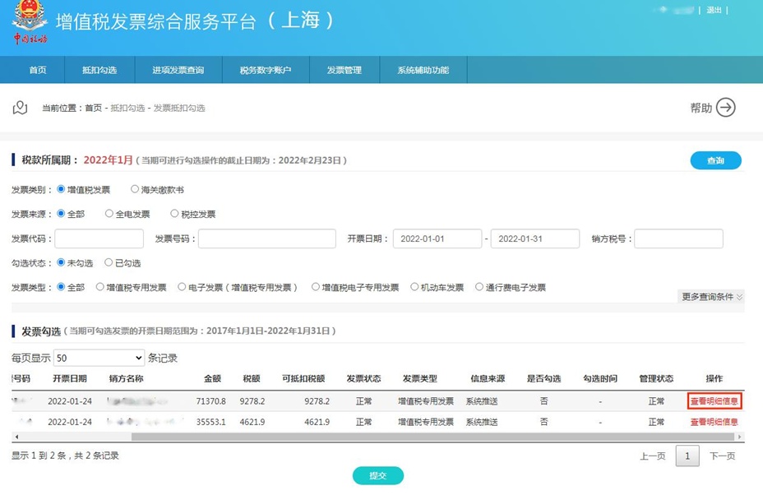Click 退出 to log out

[x=713, y=10]
